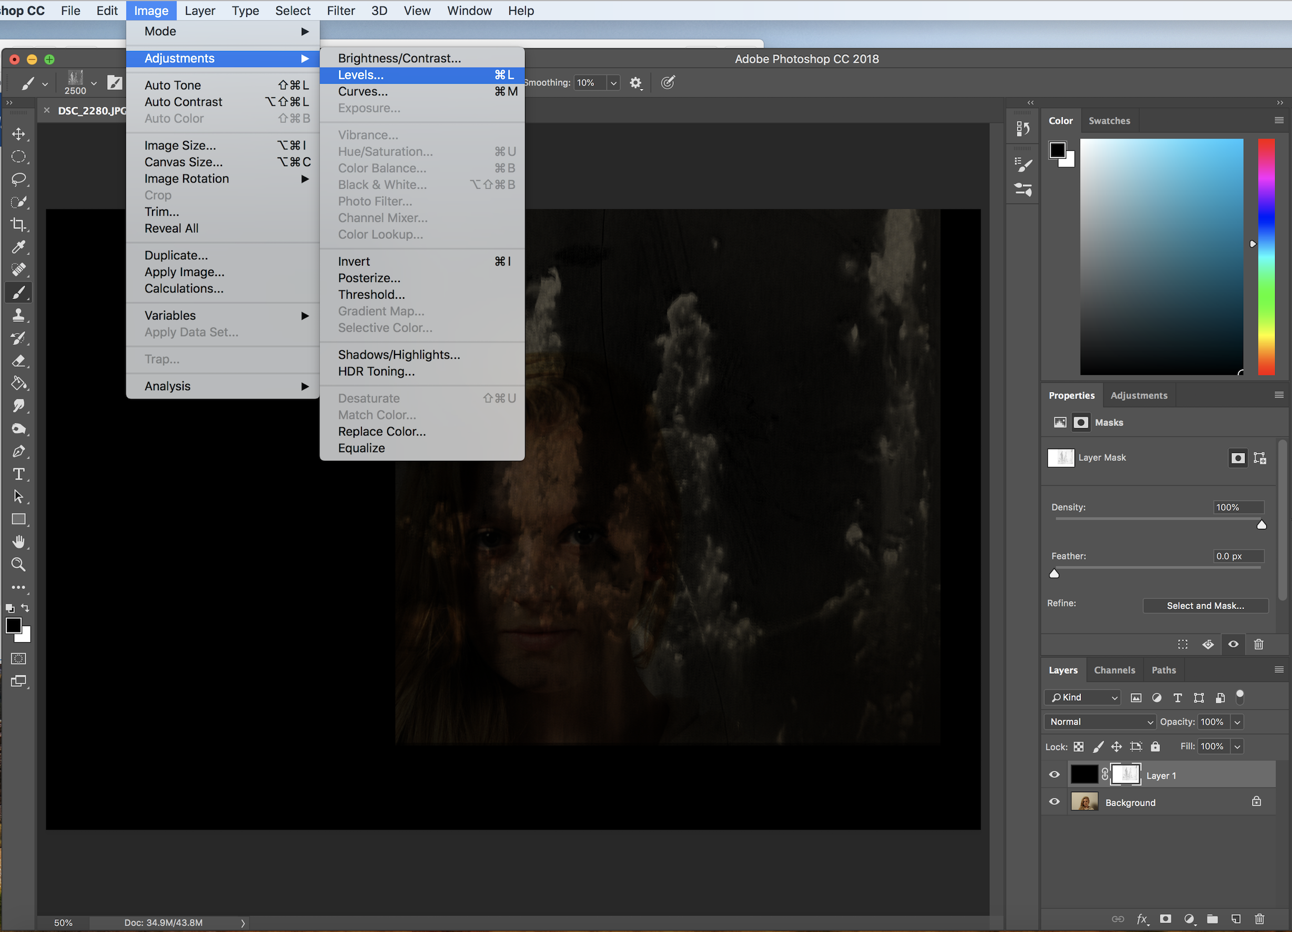The image size is (1292, 932).
Task: Select the Crop tool
Action: point(19,225)
